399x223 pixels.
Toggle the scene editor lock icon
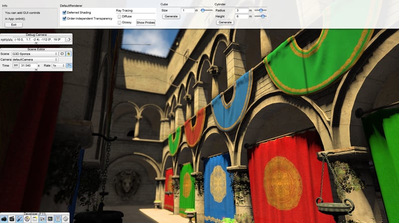point(68,54)
